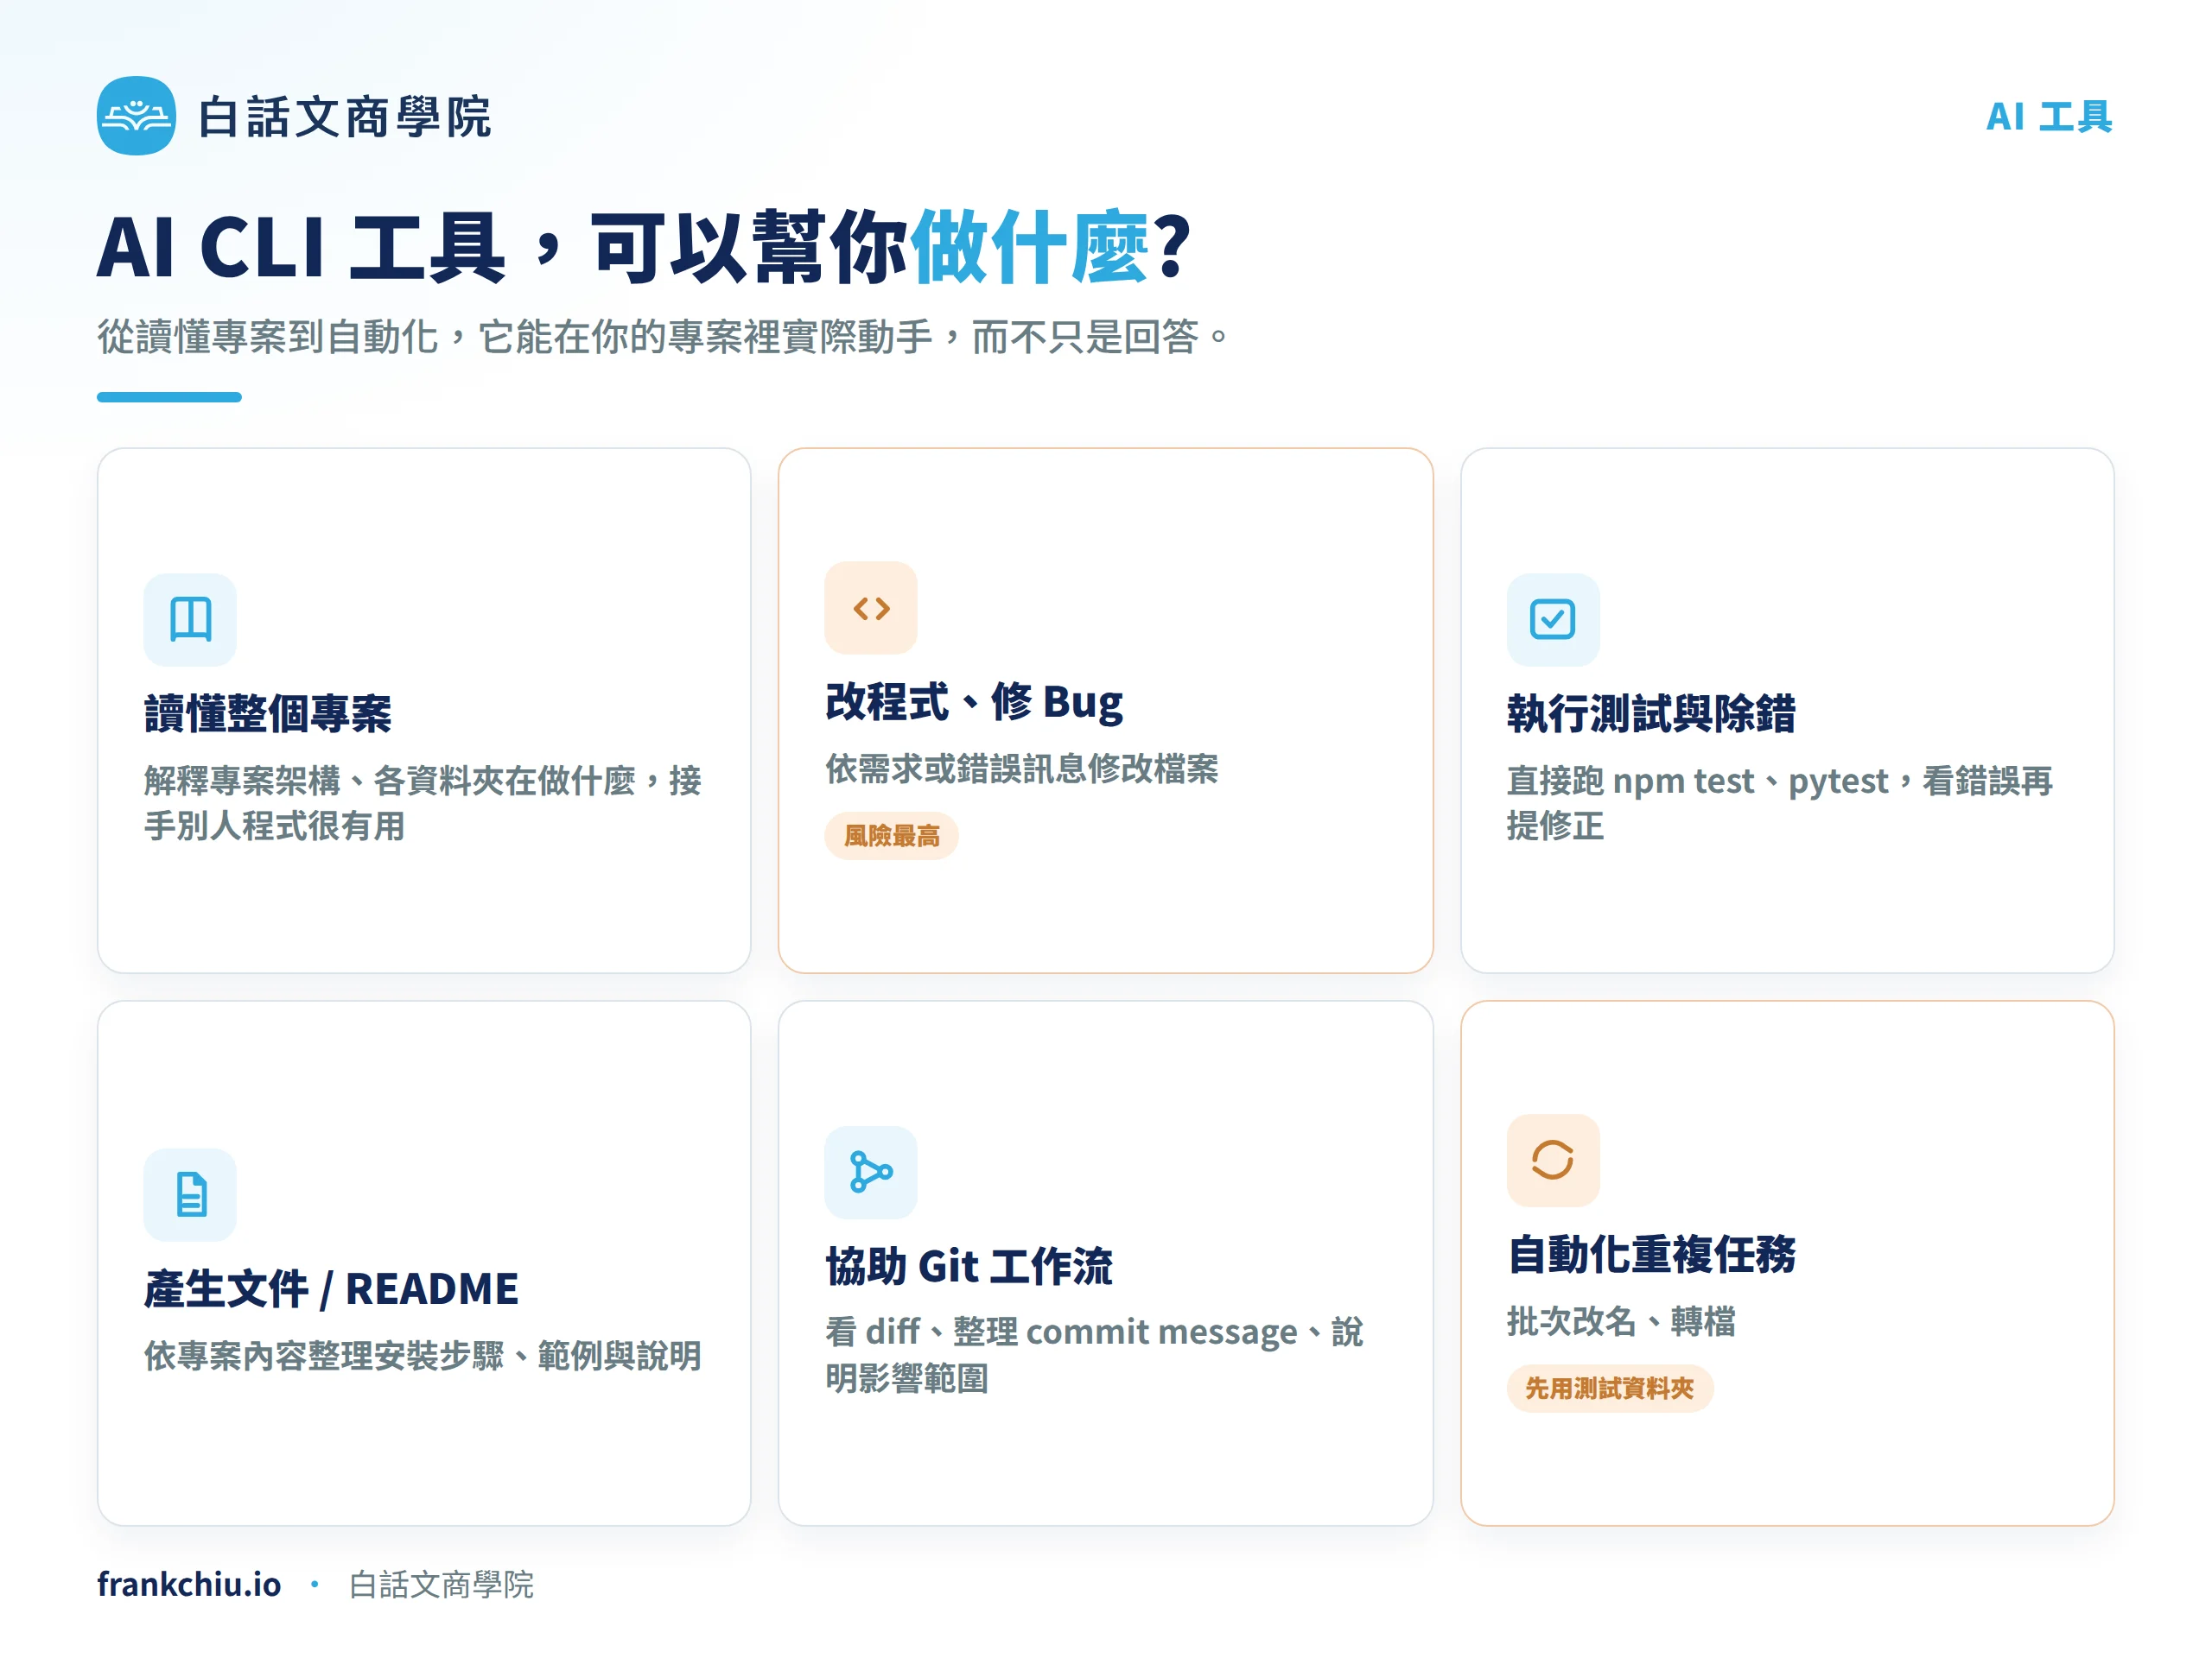2212x1658 pixels.
Task: Select the 產生文件 / README card heading
Action: (x=331, y=1288)
